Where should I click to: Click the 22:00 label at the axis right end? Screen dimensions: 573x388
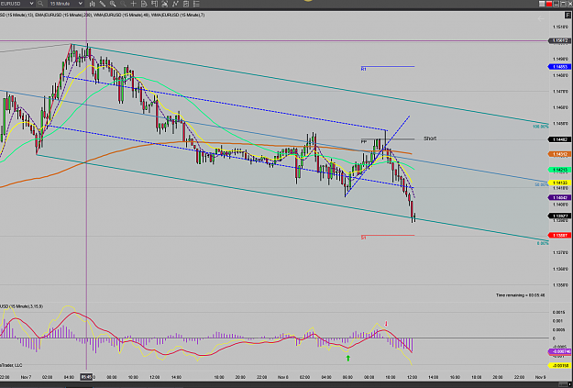(519, 377)
